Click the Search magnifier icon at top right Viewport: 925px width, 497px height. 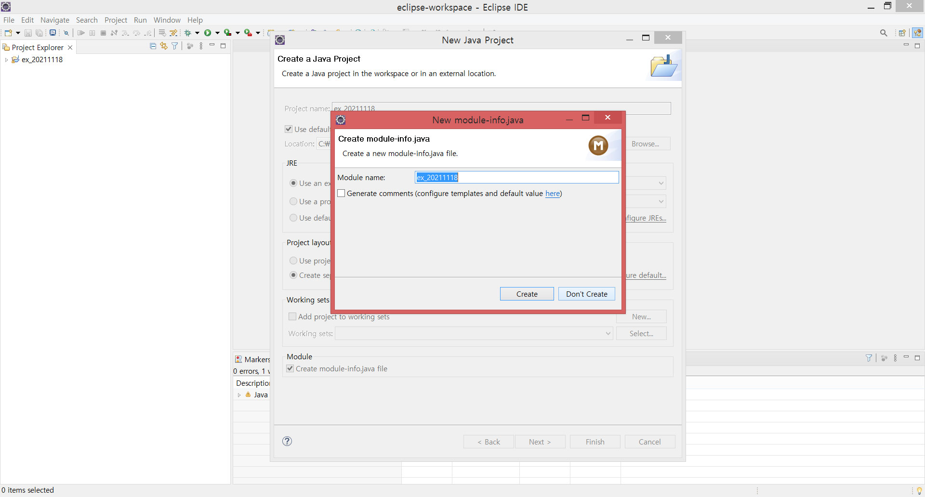[x=884, y=33]
